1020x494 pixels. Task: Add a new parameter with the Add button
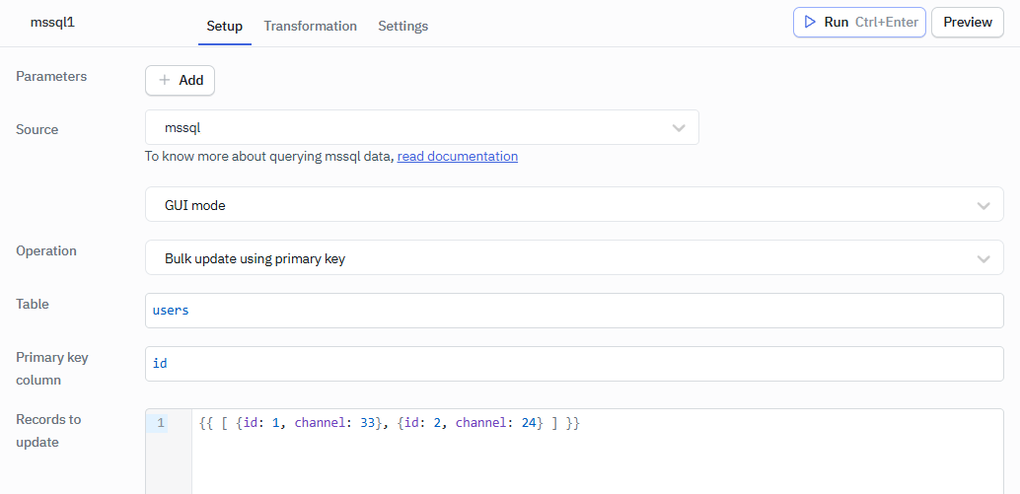click(x=180, y=80)
